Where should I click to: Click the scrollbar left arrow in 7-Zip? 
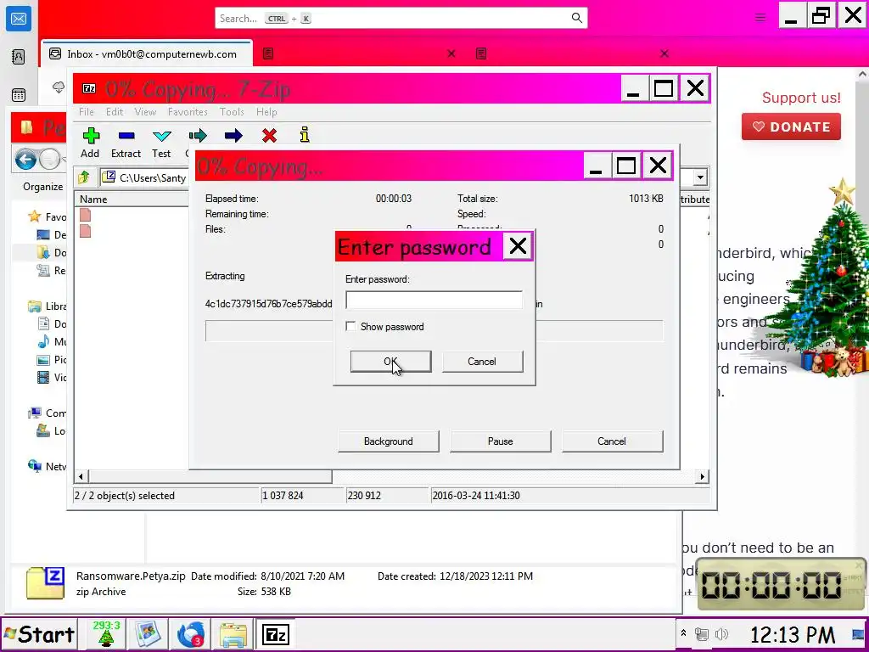pos(81,476)
